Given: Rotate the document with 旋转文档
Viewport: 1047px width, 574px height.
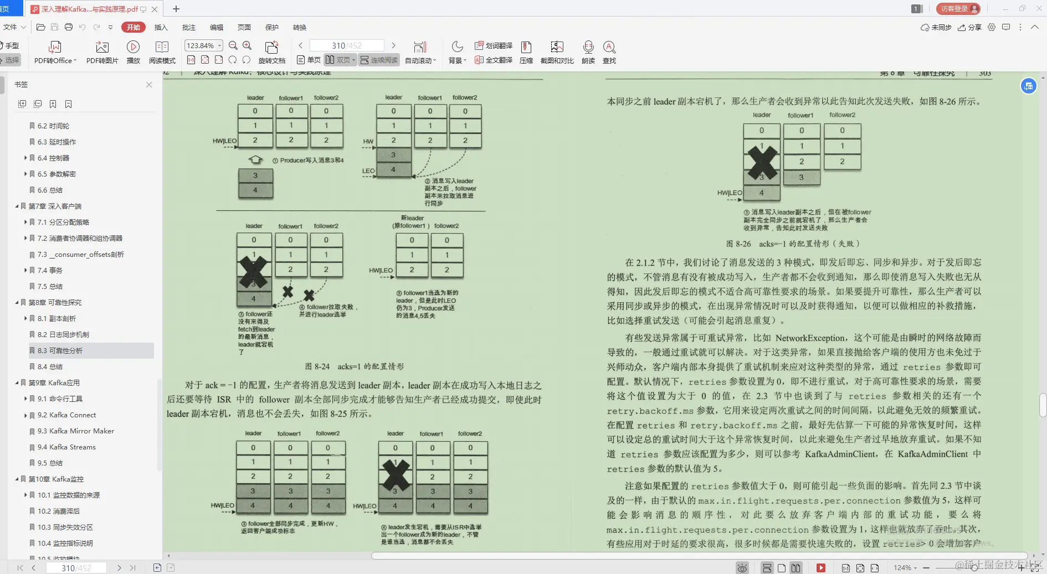Looking at the screenshot, I should [271, 51].
